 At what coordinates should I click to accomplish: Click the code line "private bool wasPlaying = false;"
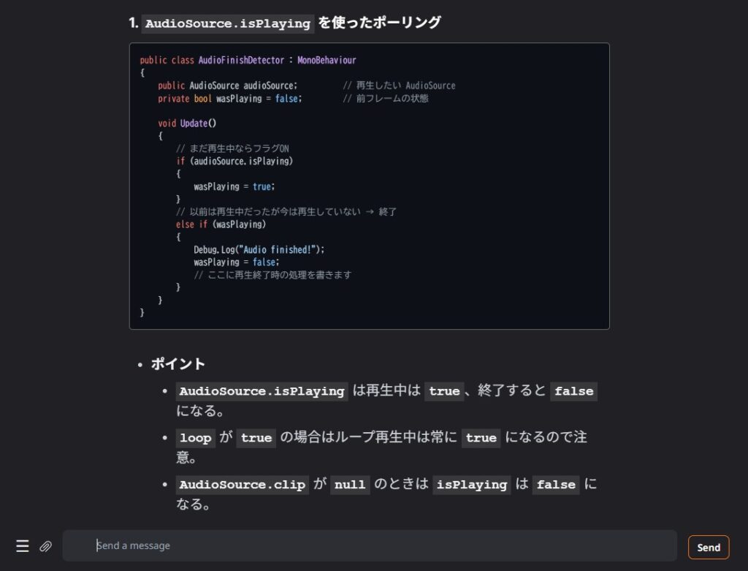pyautogui.click(x=230, y=99)
